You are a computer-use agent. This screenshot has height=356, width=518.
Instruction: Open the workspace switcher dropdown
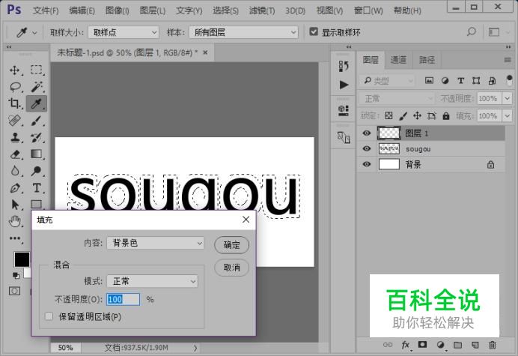click(499, 32)
